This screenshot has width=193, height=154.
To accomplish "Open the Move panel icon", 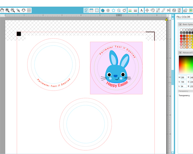I will point(147,10).
